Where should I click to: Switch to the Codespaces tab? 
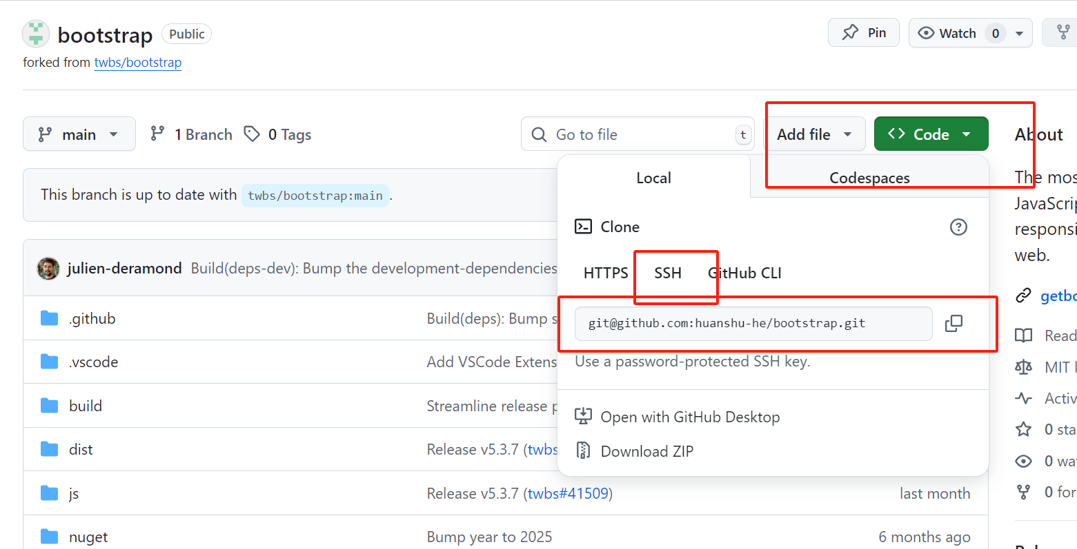869,178
